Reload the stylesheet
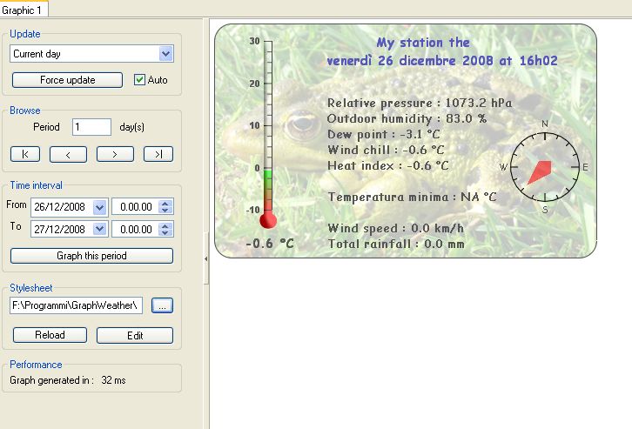 pyautogui.click(x=50, y=335)
